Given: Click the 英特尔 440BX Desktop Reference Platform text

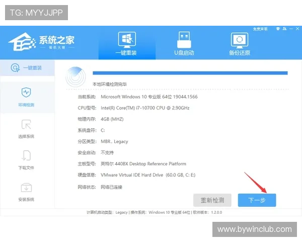Looking at the screenshot, I should coord(143,164).
